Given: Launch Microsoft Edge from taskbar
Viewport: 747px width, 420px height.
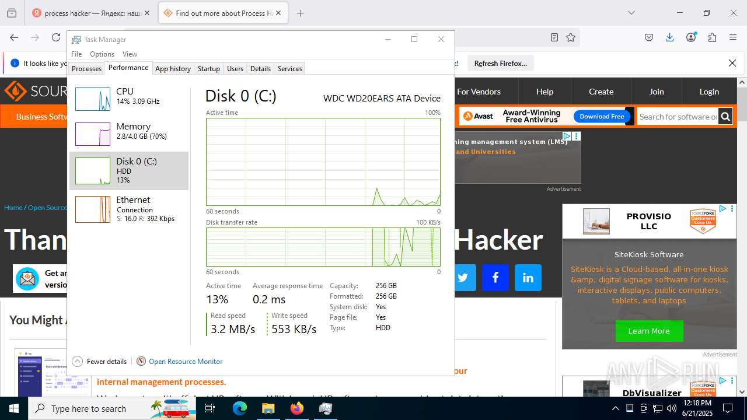Looking at the screenshot, I should tap(240, 408).
